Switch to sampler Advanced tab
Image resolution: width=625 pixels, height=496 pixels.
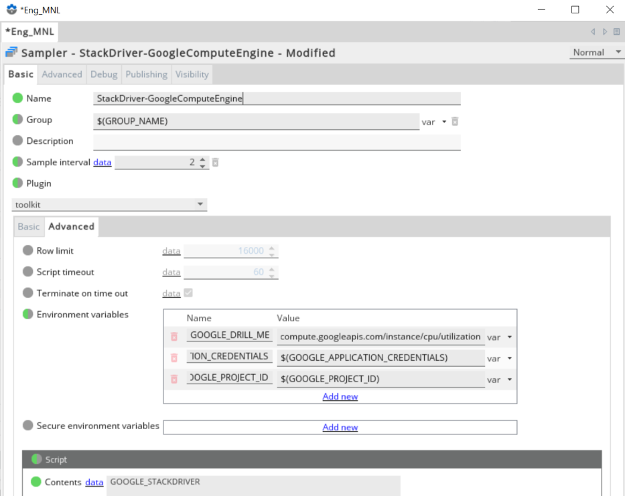coord(62,74)
